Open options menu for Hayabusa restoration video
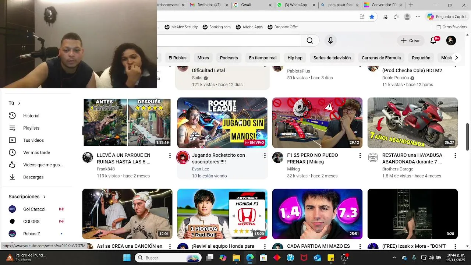 (x=455, y=156)
